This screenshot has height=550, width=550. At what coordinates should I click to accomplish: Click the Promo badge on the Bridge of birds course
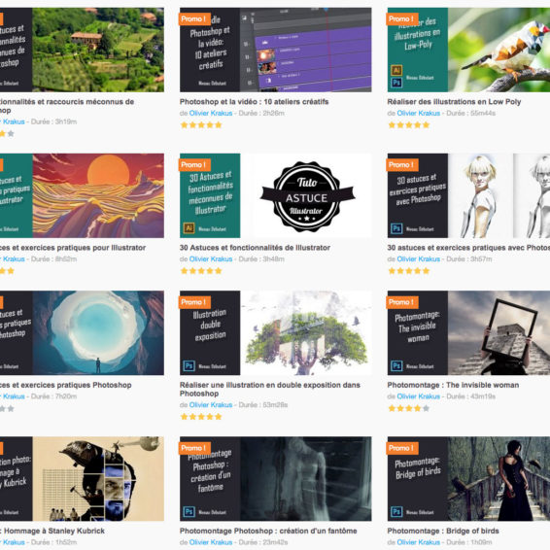tap(402, 448)
